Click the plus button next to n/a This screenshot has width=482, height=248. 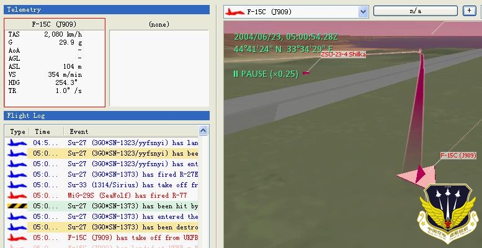pos(469,11)
